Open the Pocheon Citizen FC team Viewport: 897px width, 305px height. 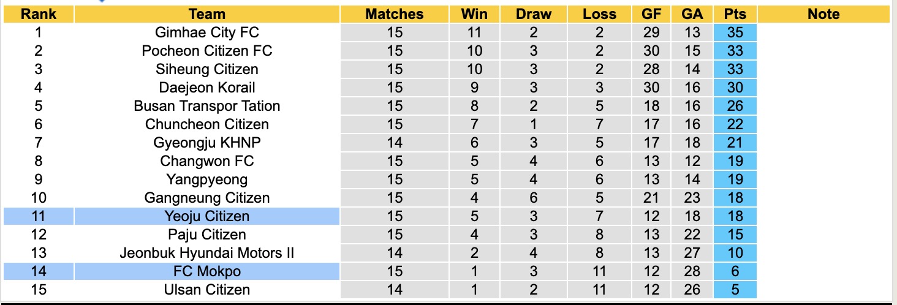tap(207, 51)
